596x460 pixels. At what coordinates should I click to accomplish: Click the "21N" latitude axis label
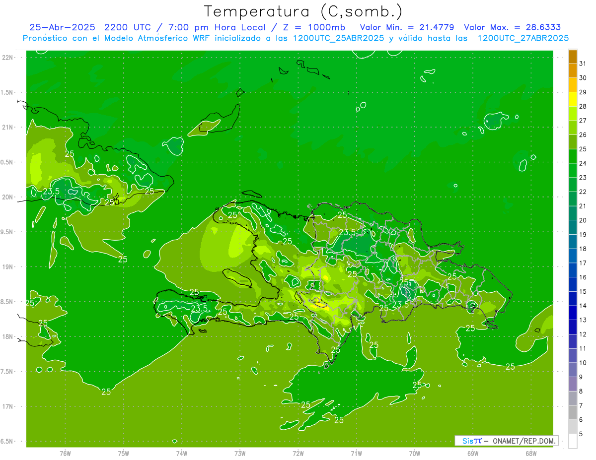(8, 128)
